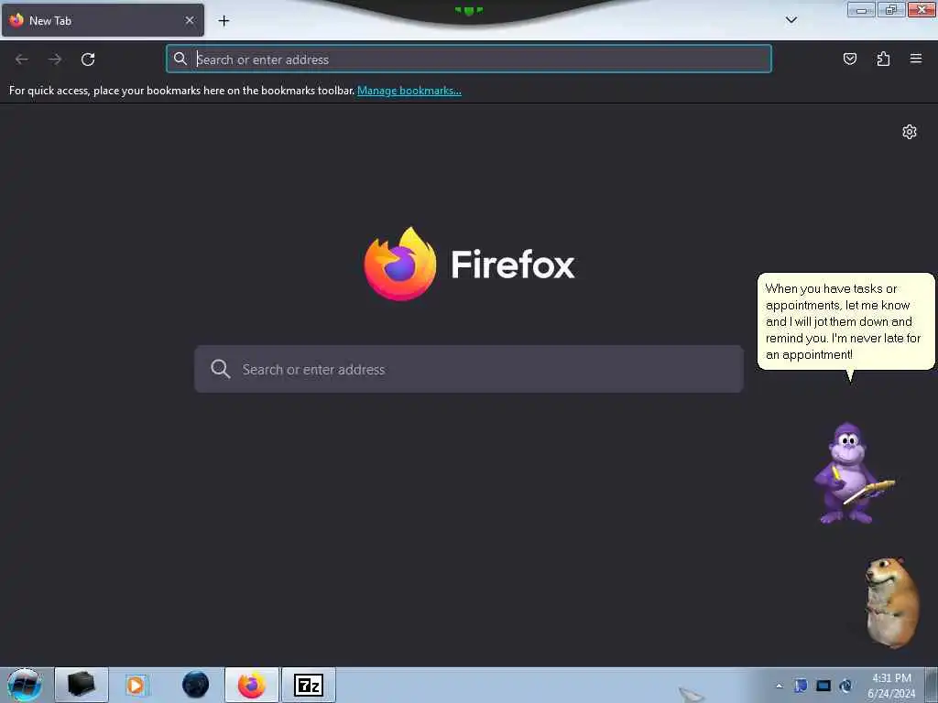Viewport: 938px width, 703px height.
Task: Open new tab personalize gear icon
Action: click(x=910, y=132)
